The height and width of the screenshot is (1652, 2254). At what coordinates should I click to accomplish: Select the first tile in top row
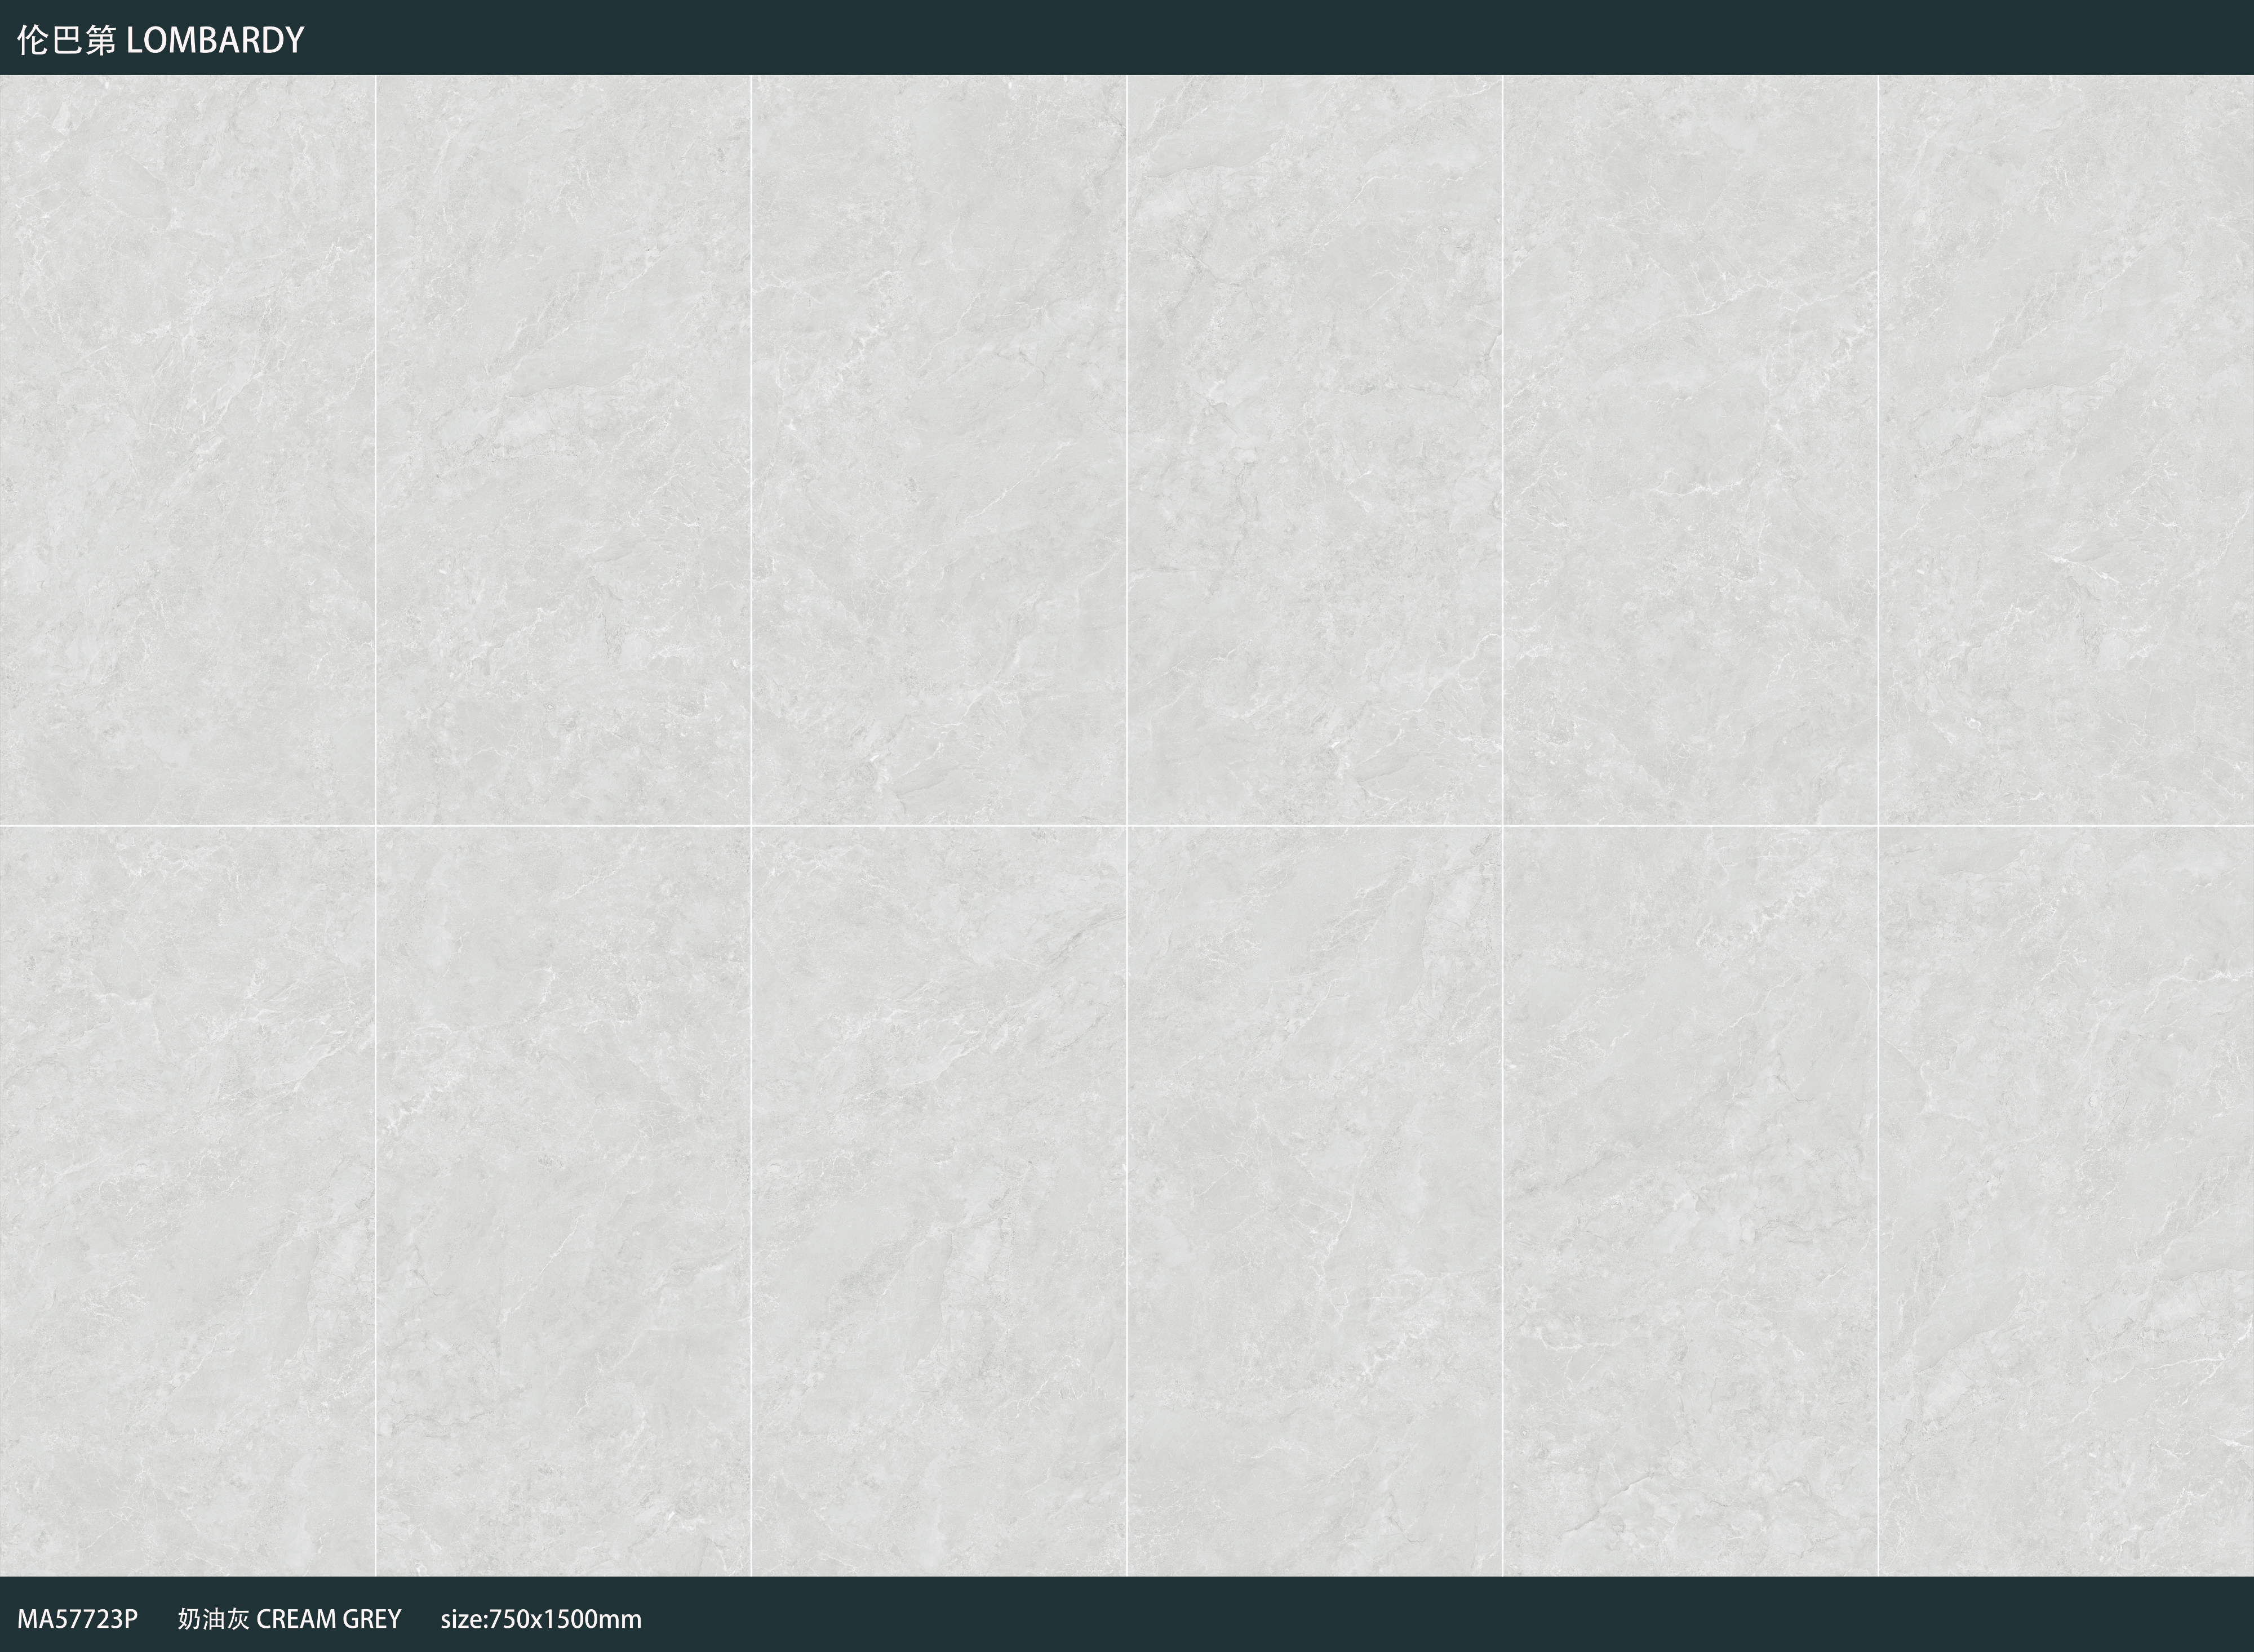click(187, 450)
